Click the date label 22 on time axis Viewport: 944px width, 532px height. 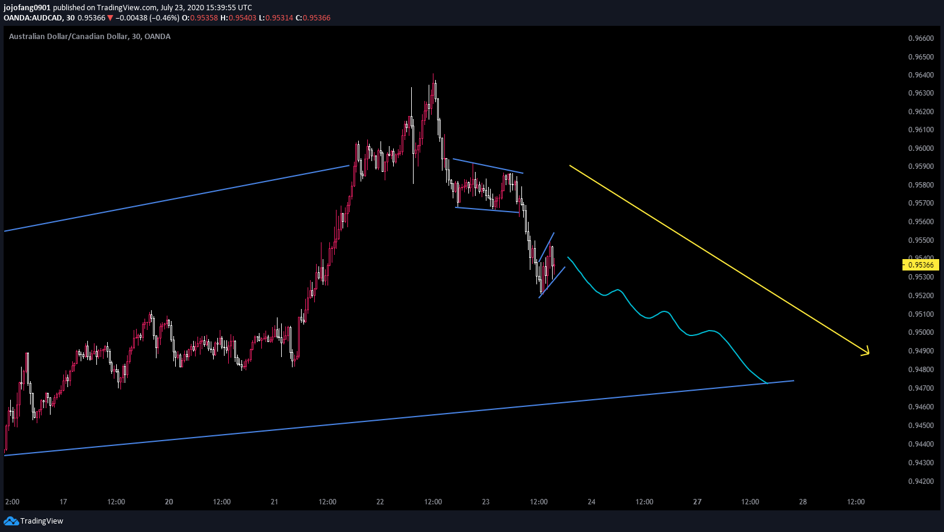click(380, 502)
